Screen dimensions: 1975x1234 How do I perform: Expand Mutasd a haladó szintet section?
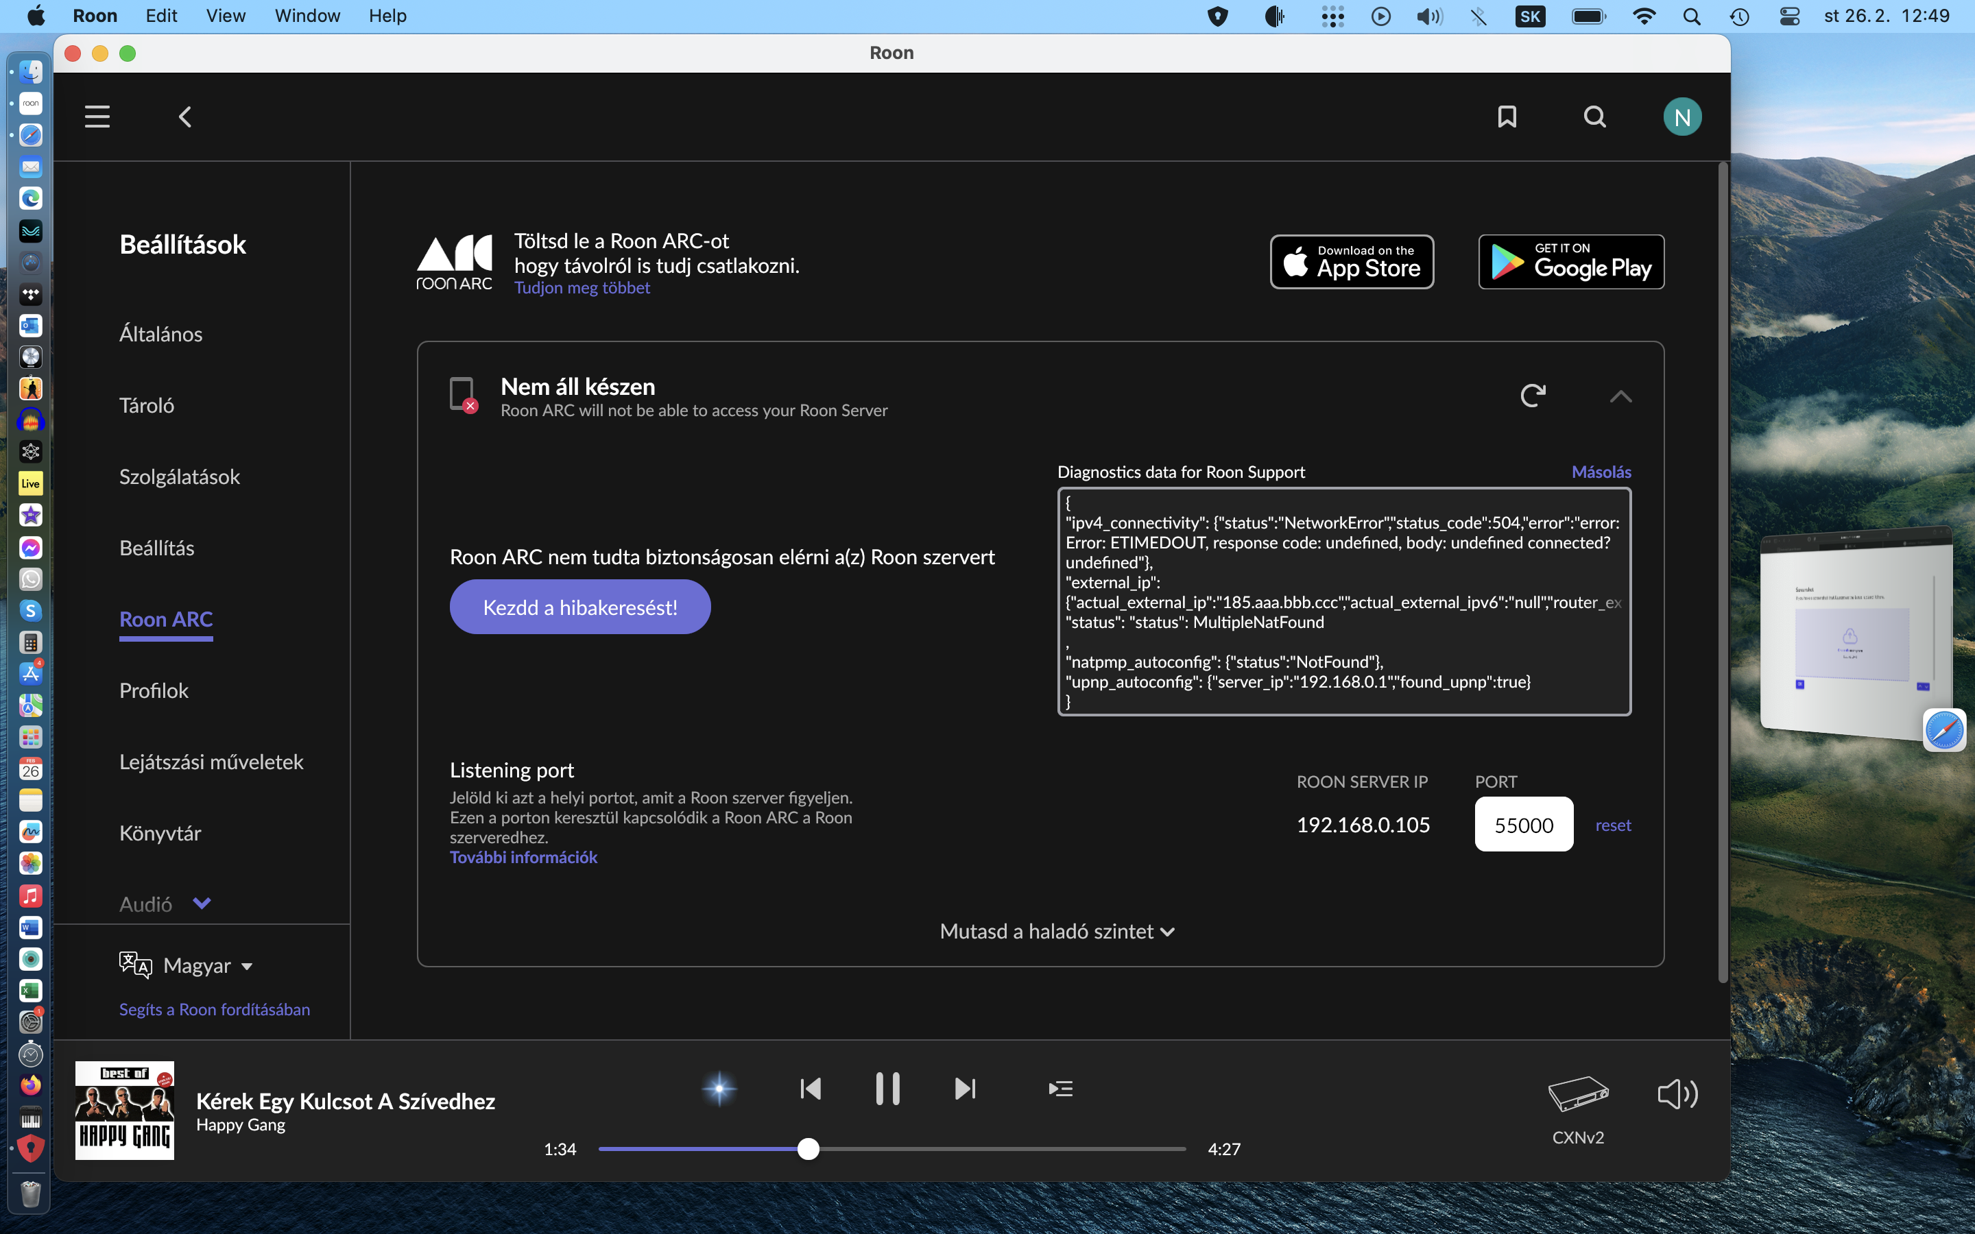pyautogui.click(x=1057, y=931)
